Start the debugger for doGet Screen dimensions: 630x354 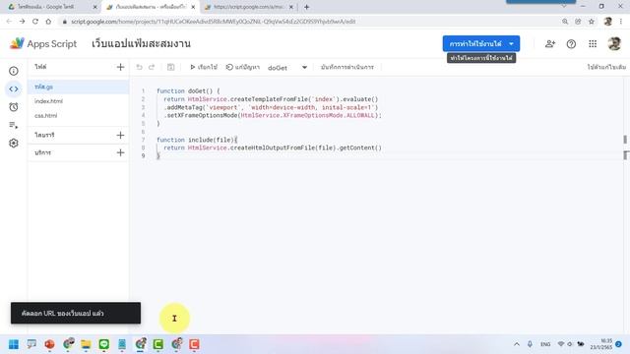point(243,67)
